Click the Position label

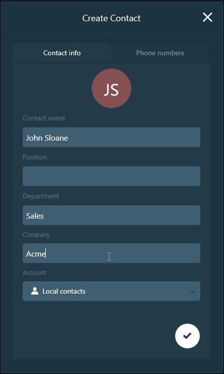pyautogui.click(x=35, y=157)
